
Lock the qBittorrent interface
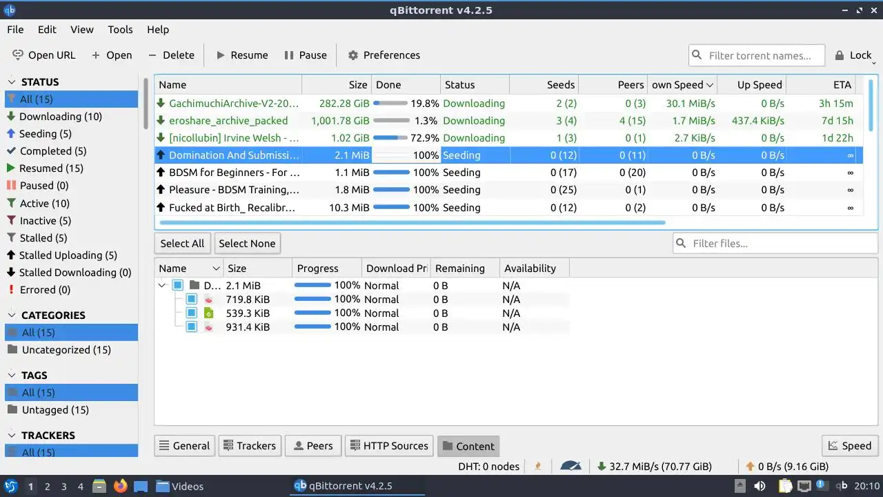[x=853, y=55]
